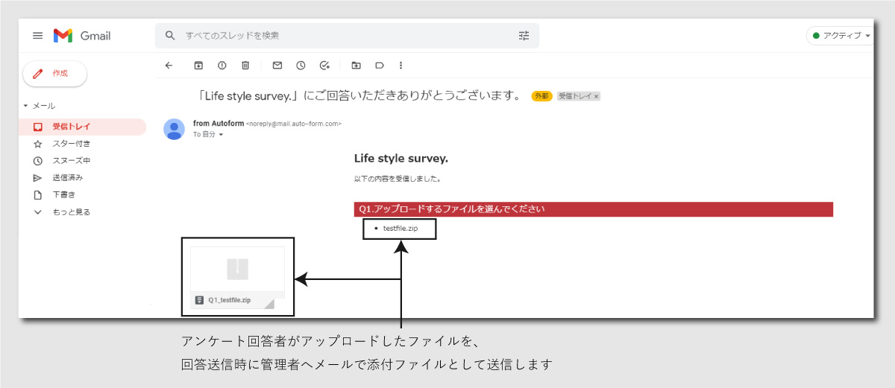Click the 作成 compose button
895x388 pixels.
pos(55,74)
